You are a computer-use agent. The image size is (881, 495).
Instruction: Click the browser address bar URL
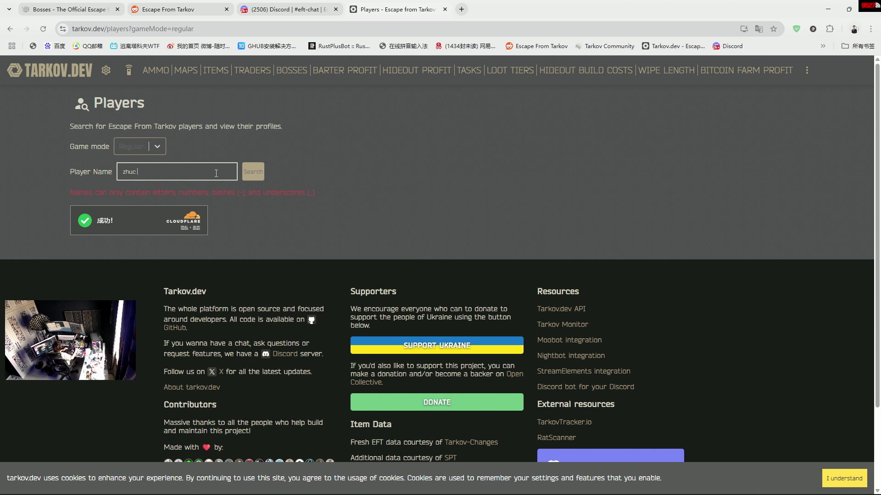coord(133,29)
